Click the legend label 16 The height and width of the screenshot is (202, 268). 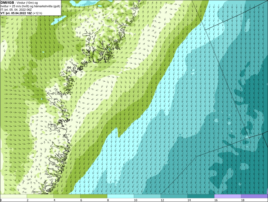tap(216, 200)
